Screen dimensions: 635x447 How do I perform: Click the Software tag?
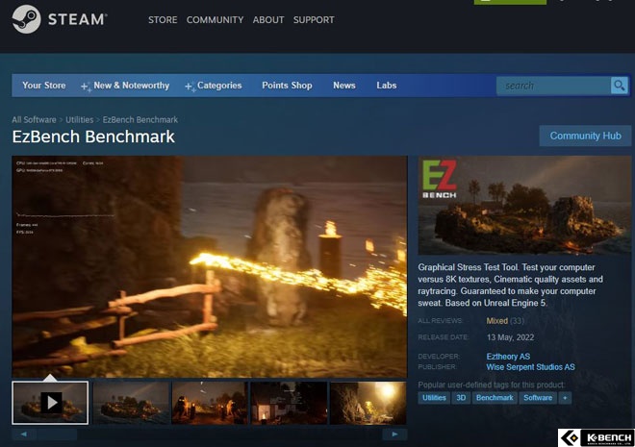tap(538, 398)
